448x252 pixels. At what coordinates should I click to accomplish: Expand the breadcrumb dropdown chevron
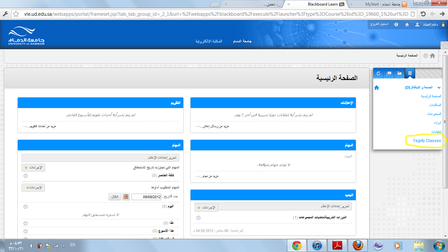[425, 56]
